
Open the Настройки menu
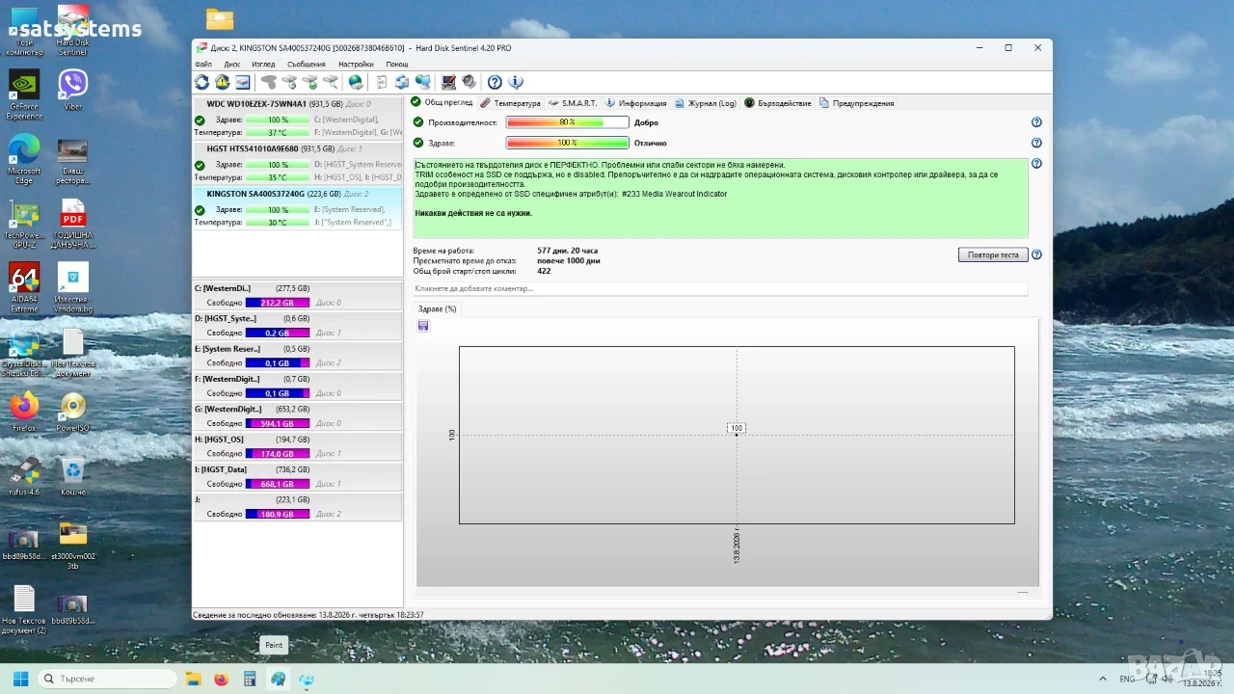[356, 65]
